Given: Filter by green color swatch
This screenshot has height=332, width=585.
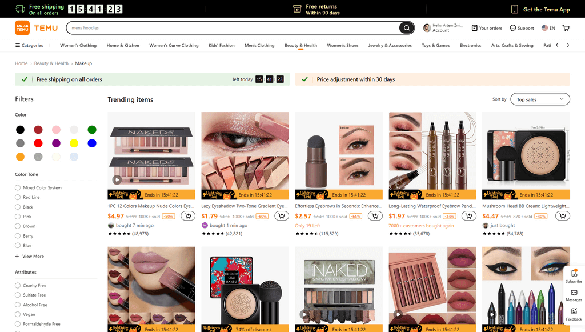Looking at the screenshot, I should coord(92,130).
